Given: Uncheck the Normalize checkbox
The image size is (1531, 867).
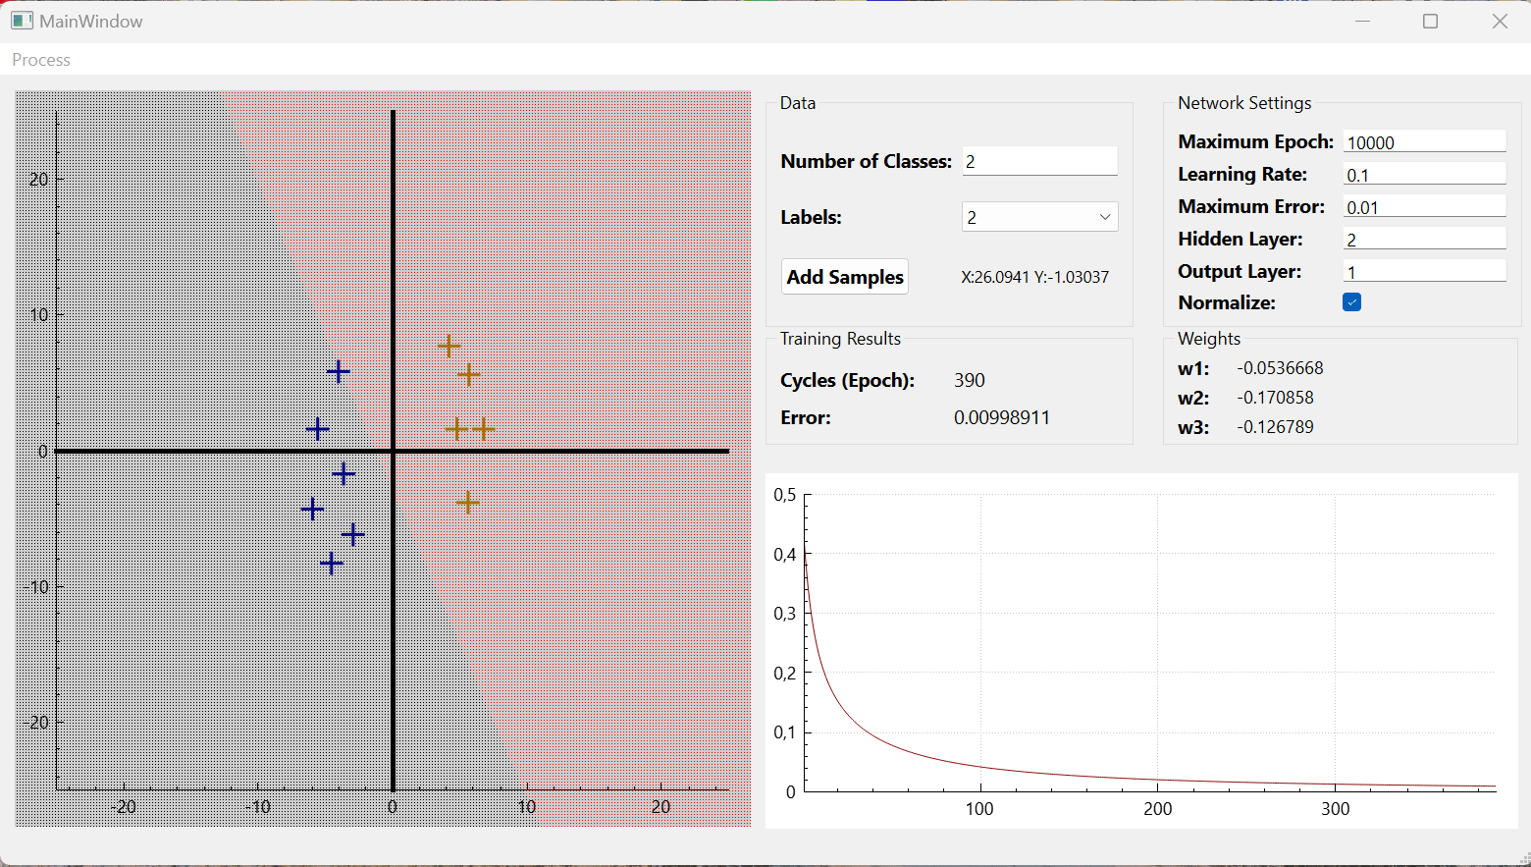Looking at the screenshot, I should pos(1351,302).
